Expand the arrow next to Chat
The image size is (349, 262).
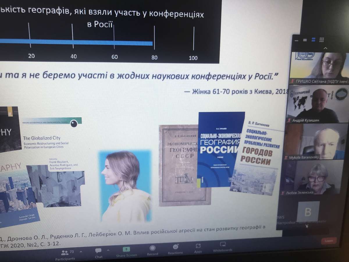[x=108, y=250]
